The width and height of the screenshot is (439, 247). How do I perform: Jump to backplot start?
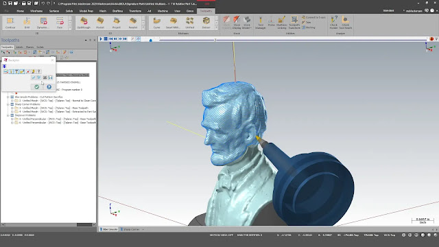point(110,39)
